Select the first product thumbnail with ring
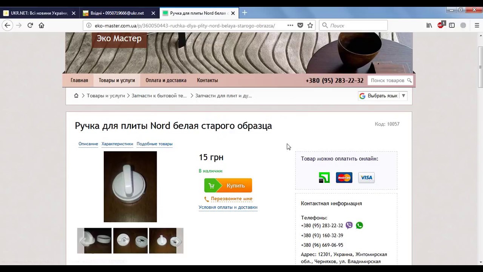483x272 pixels. (94, 241)
